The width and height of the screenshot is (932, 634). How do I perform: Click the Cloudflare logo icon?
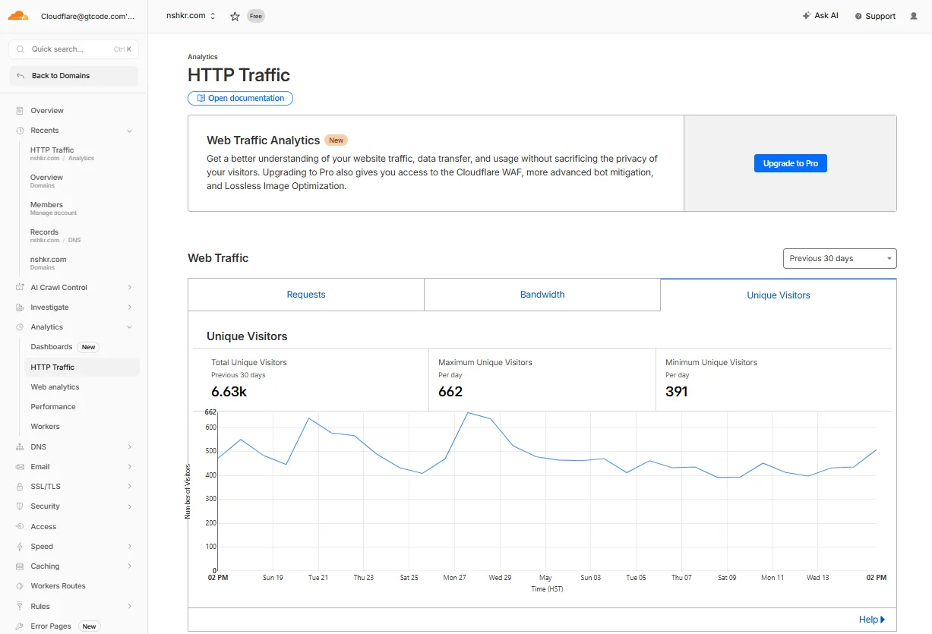pos(18,16)
